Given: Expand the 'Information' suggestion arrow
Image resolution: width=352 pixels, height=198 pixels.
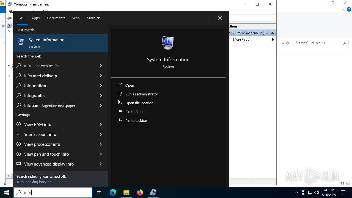Looking at the screenshot, I should (101, 86).
